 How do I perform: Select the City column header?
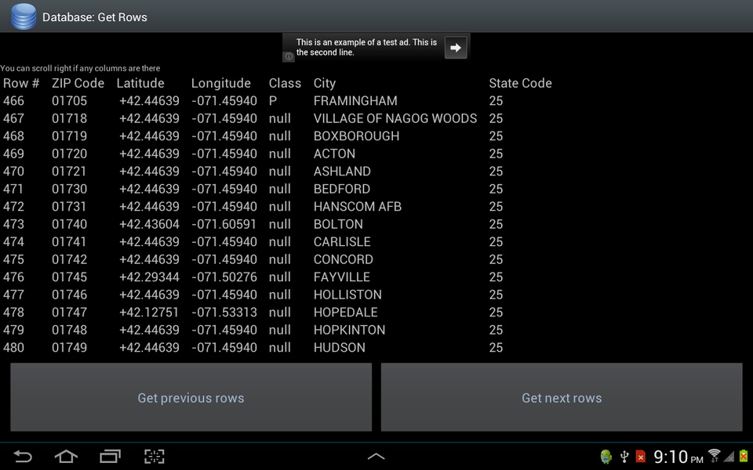(325, 84)
